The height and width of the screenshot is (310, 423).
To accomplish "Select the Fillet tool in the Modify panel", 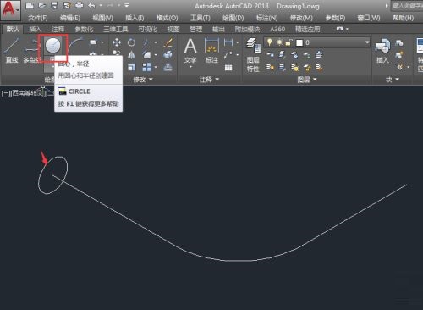I will 146,54.
